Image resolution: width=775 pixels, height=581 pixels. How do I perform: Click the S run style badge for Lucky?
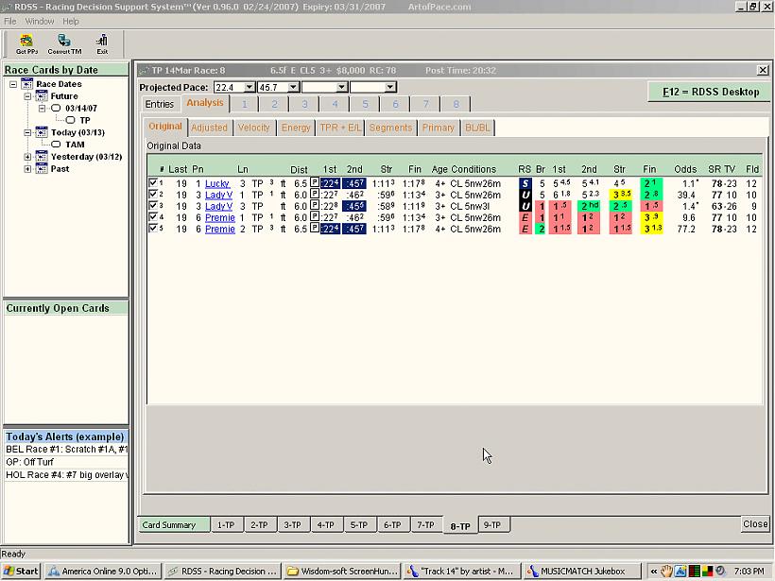[x=525, y=183]
